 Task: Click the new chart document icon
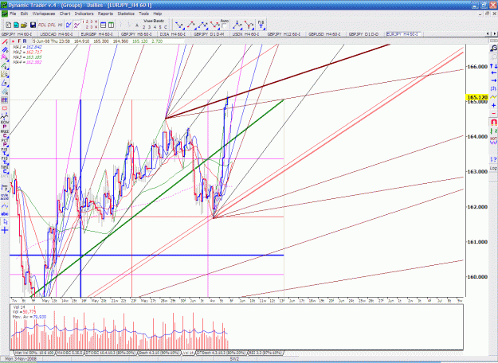coord(9,25)
